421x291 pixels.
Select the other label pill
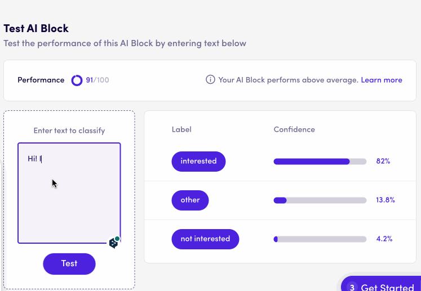click(x=190, y=200)
